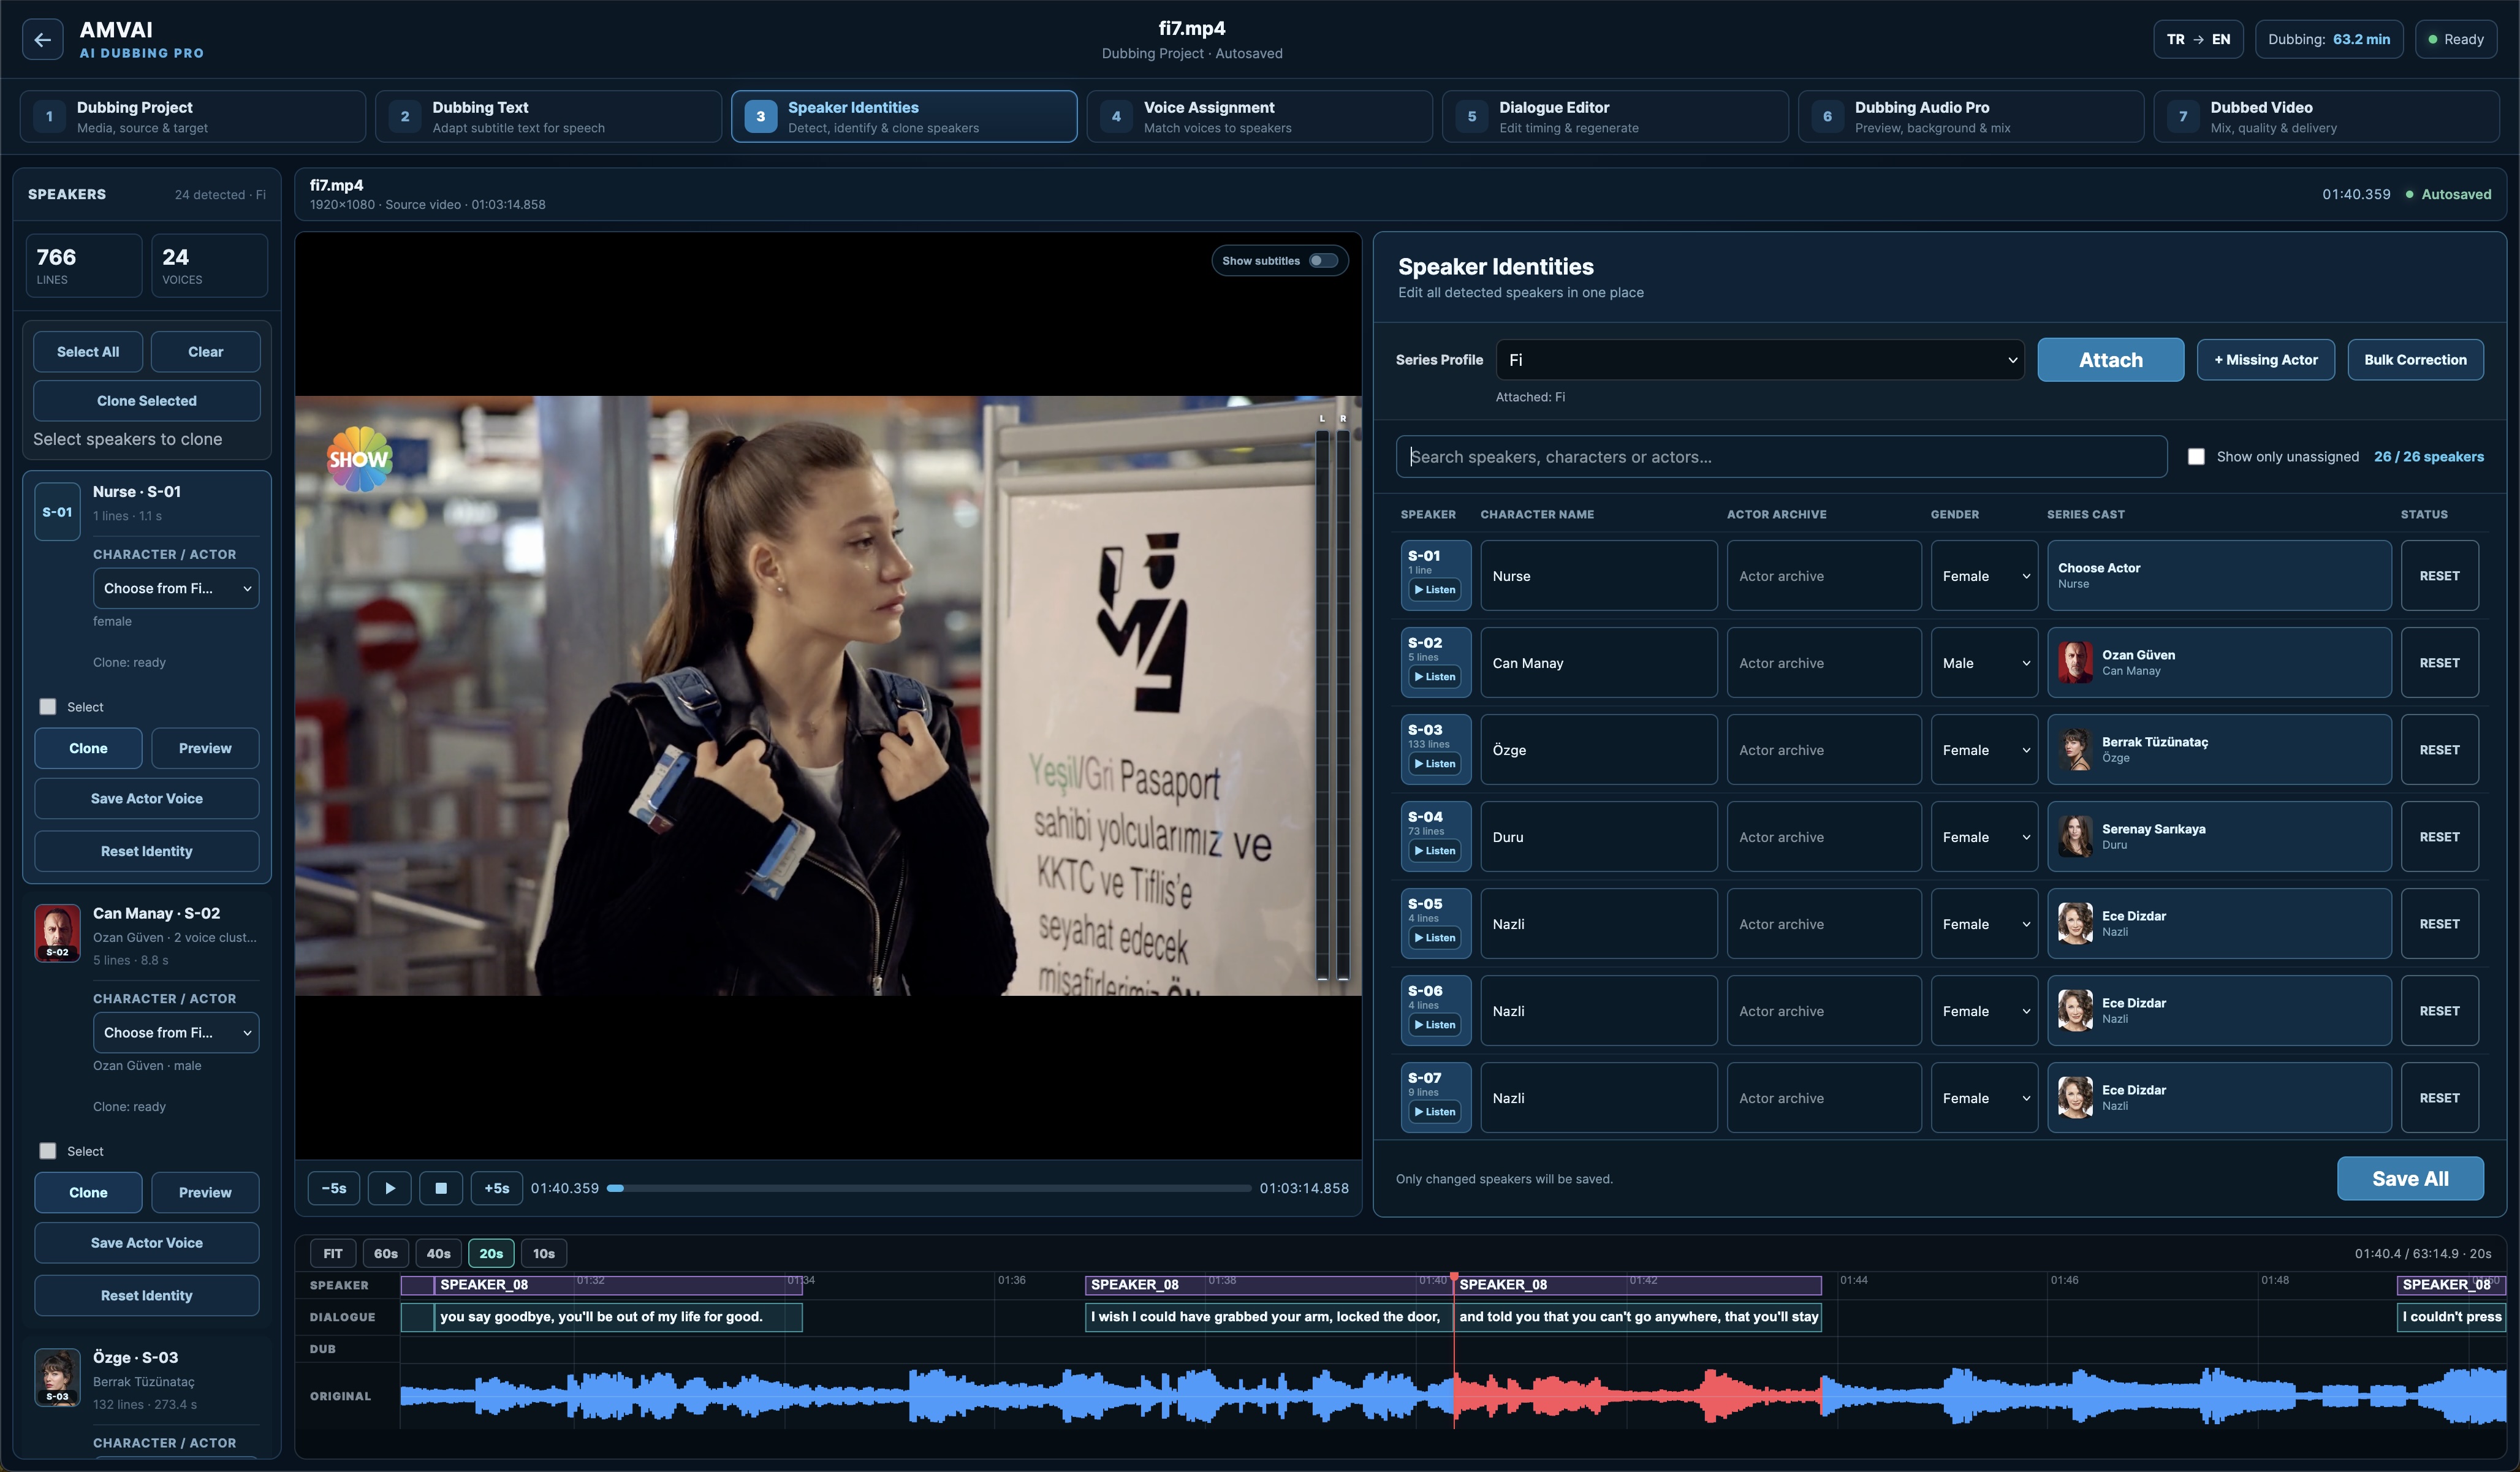Click the Ozan Güven avatar in Series Cast

coord(2075,663)
